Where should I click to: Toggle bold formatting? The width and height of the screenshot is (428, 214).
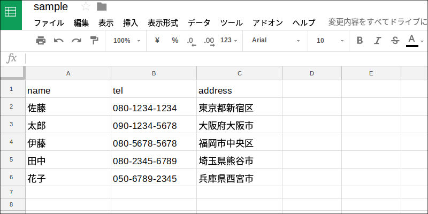pos(360,41)
